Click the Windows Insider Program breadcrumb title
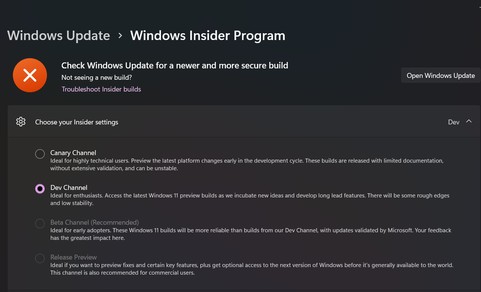This screenshot has width=481, height=292. coord(208,35)
